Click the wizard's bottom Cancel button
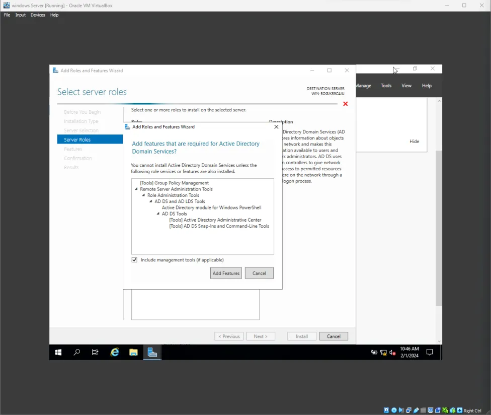Image resolution: width=491 pixels, height=415 pixels. 334,336
